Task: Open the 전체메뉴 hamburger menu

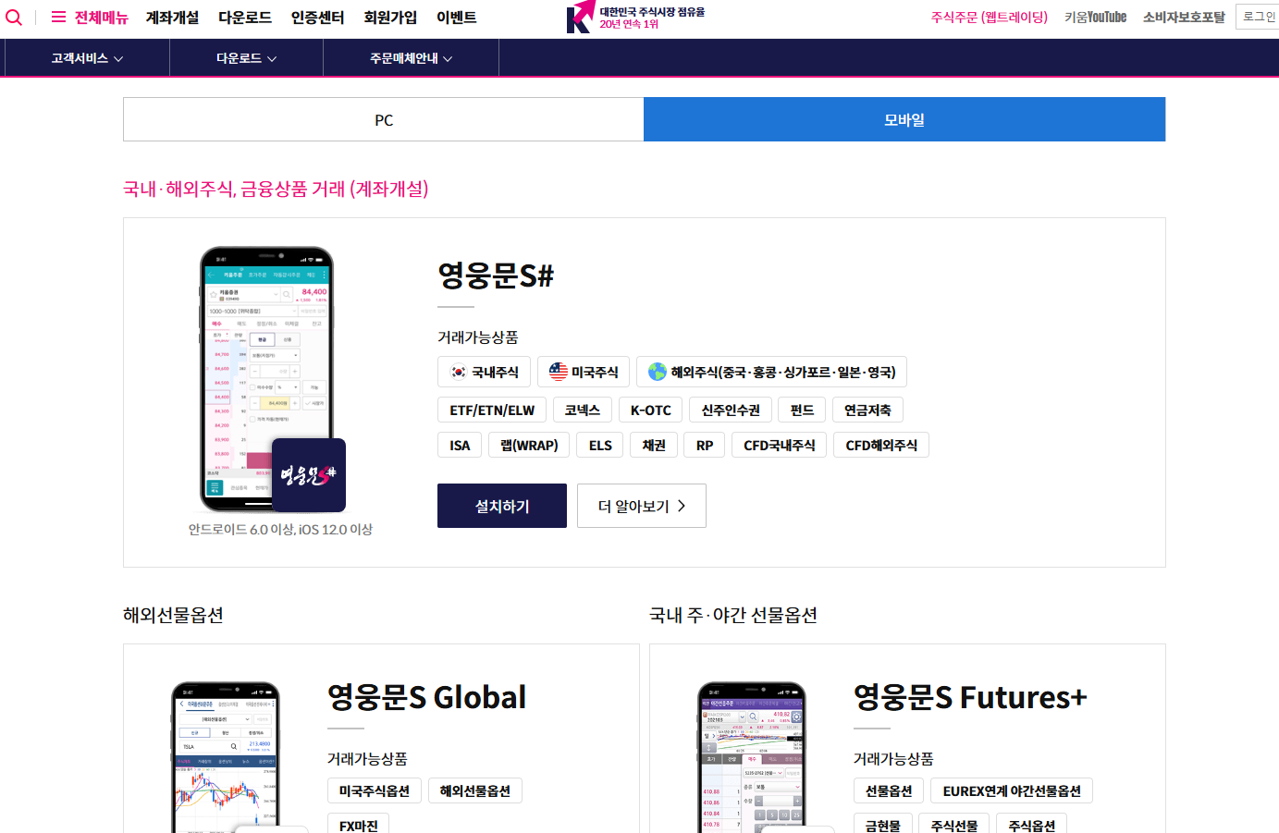Action: point(90,18)
